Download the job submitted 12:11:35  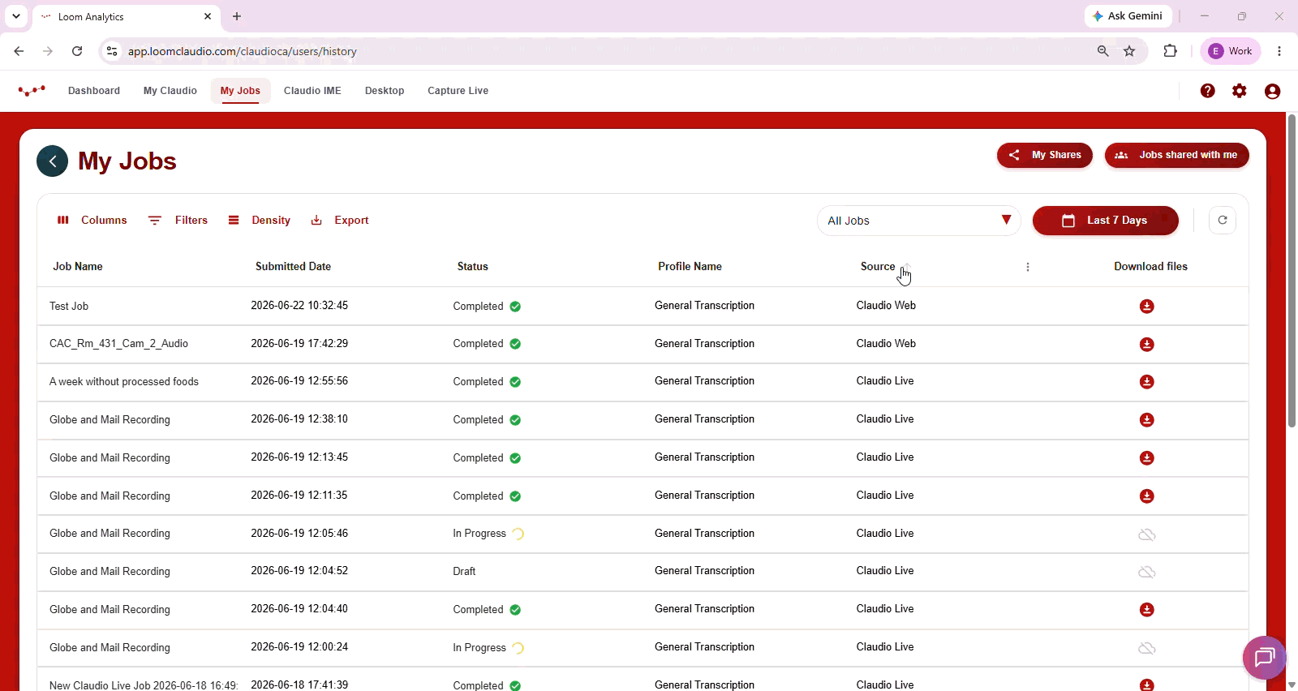[x=1146, y=496]
